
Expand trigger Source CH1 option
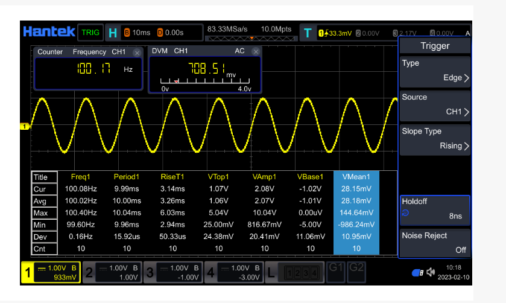[434, 104]
